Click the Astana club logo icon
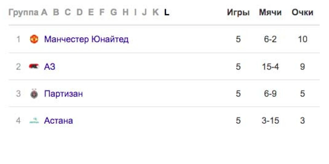The image size is (329, 164). tap(34, 121)
